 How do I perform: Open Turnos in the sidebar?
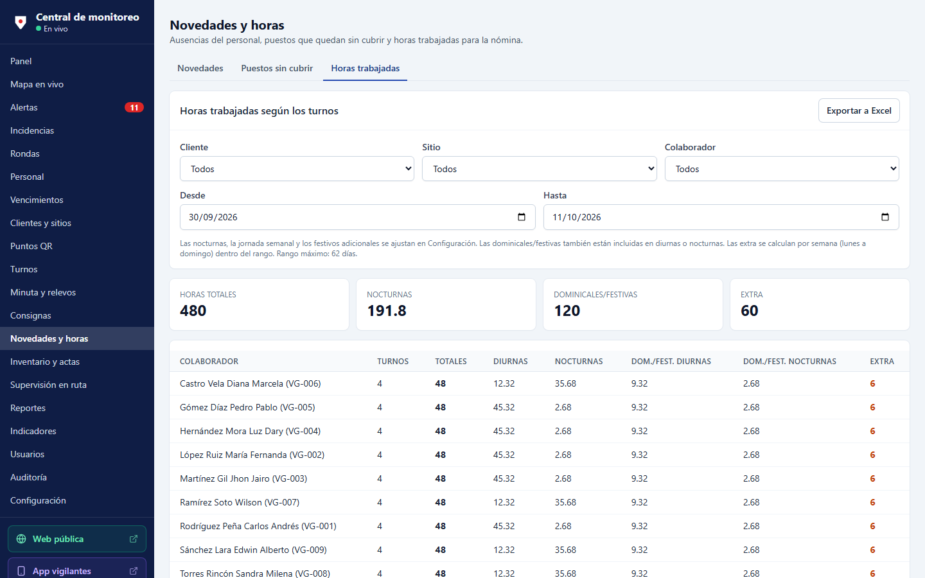click(x=77, y=269)
